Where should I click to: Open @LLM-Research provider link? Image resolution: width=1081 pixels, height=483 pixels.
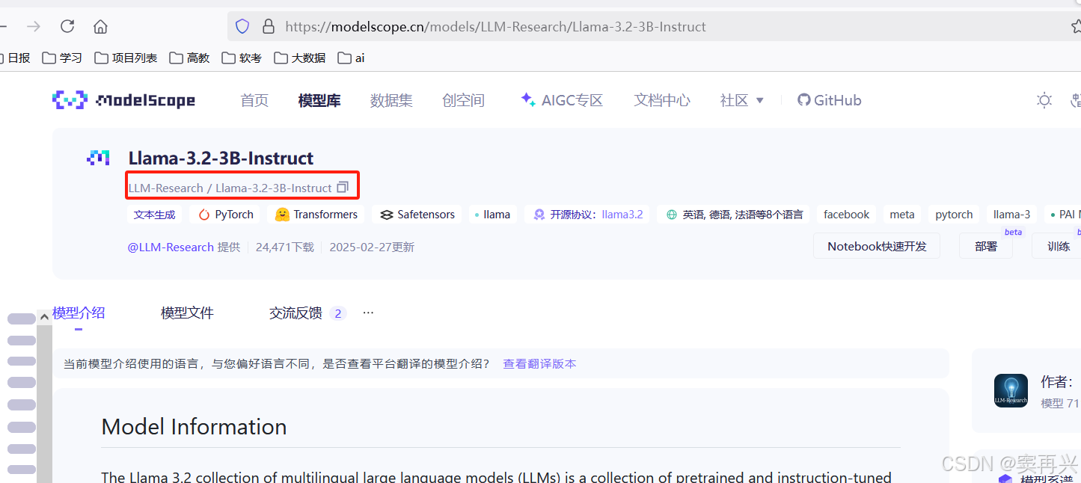pos(171,247)
